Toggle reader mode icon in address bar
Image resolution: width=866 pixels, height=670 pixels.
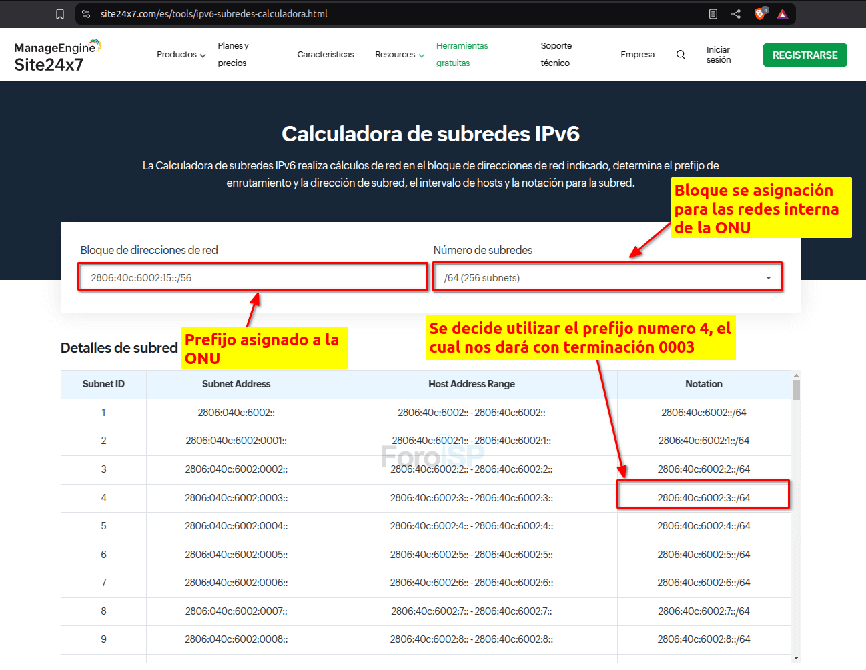pyautogui.click(x=713, y=14)
